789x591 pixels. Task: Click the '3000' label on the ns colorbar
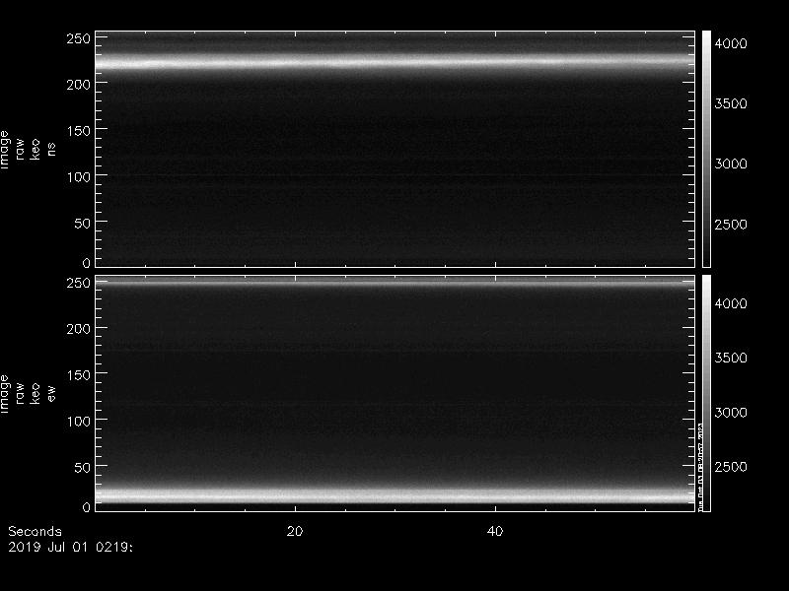pyautogui.click(x=731, y=164)
